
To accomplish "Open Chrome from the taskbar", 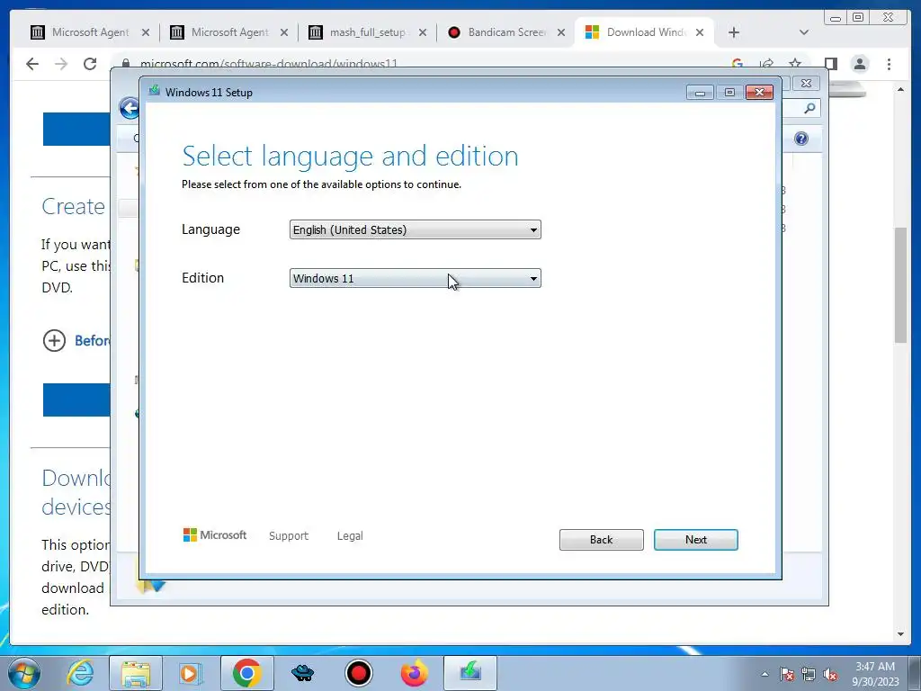I will (246, 673).
